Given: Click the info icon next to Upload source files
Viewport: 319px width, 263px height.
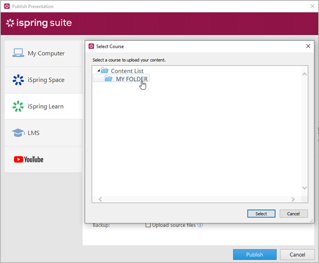Looking at the screenshot, I should [x=200, y=225].
